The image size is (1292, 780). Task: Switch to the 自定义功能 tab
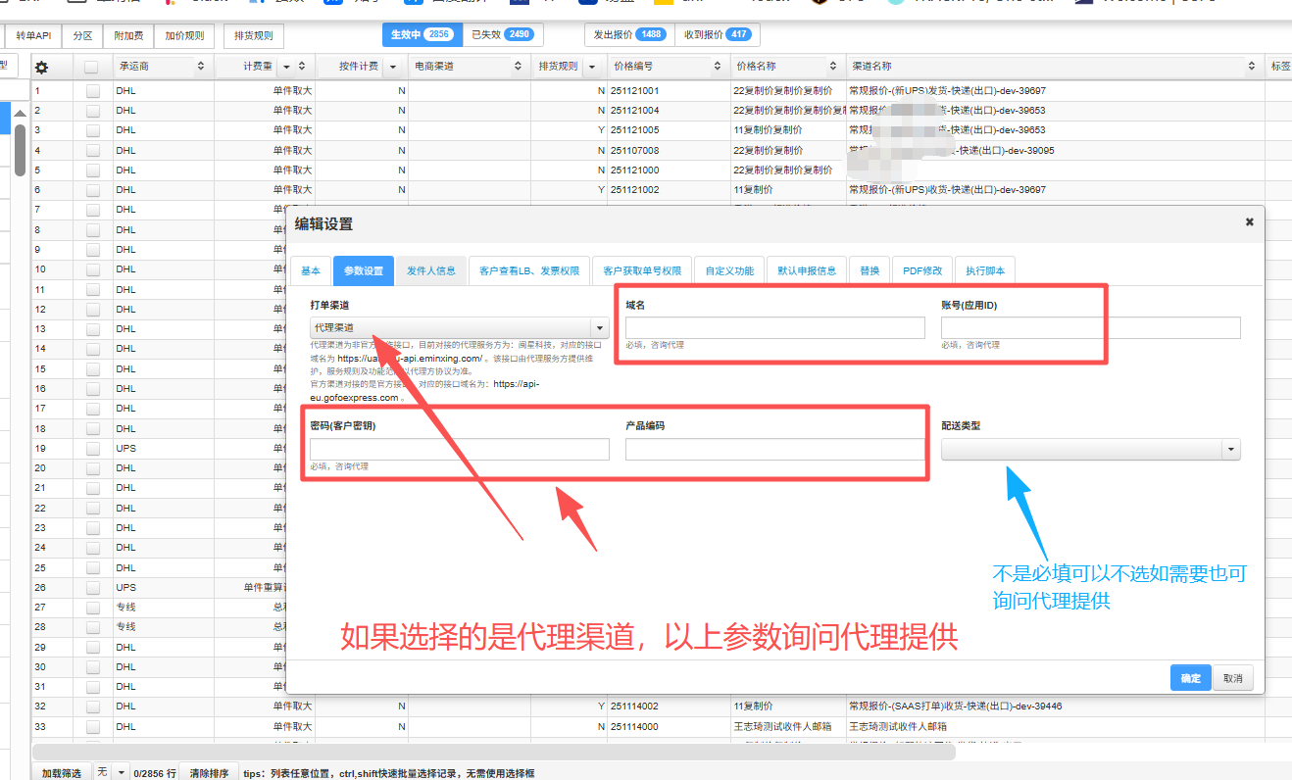click(x=729, y=270)
